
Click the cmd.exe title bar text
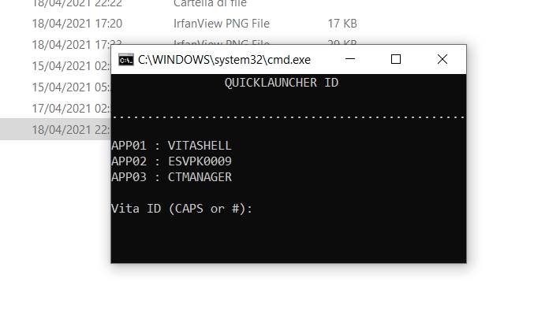click(224, 60)
